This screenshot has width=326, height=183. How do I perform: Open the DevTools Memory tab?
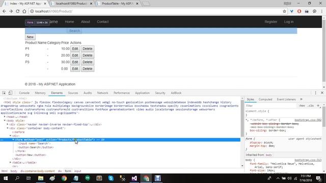coord(40,93)
